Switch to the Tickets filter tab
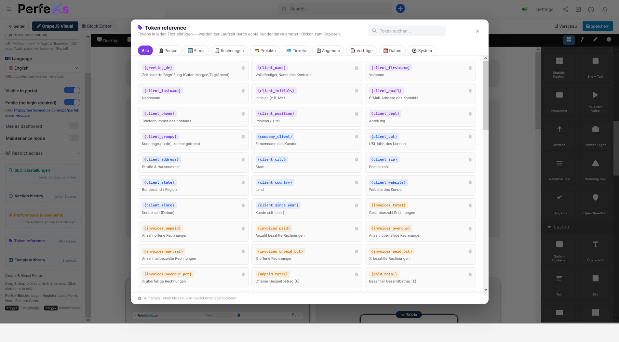 pyautogui.click(x=296, y=51)
